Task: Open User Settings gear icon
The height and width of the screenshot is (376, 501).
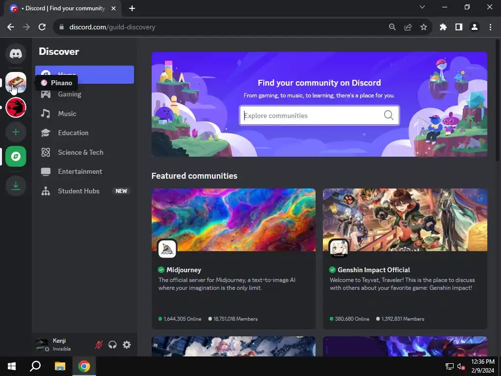Action: tap(127, 345)
